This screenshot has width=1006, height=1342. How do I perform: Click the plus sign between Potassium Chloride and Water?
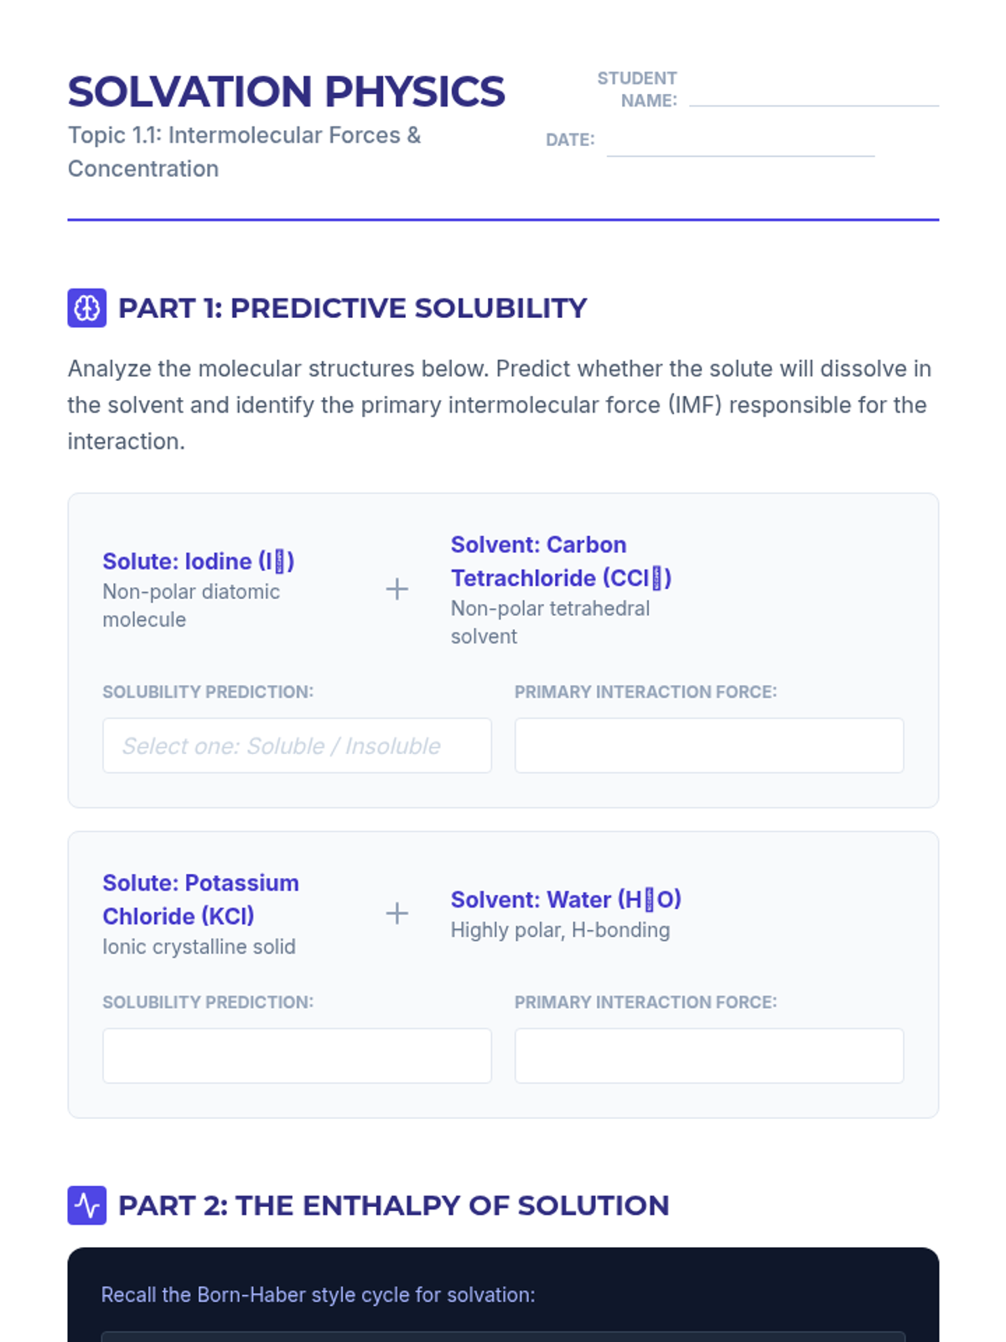397,913
